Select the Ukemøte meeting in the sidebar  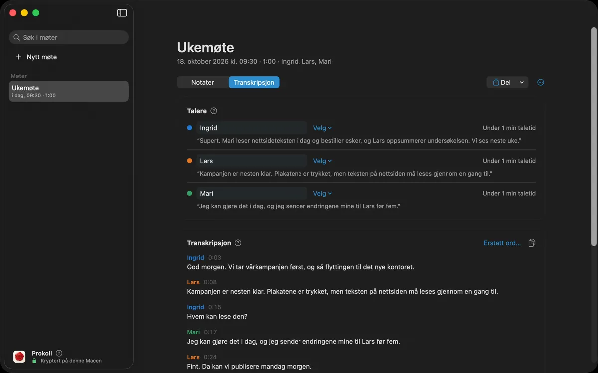point(69,92)
